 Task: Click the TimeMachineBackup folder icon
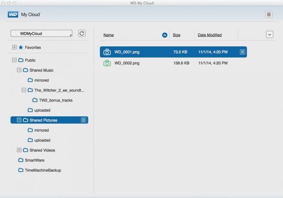[x=21, y=170]
